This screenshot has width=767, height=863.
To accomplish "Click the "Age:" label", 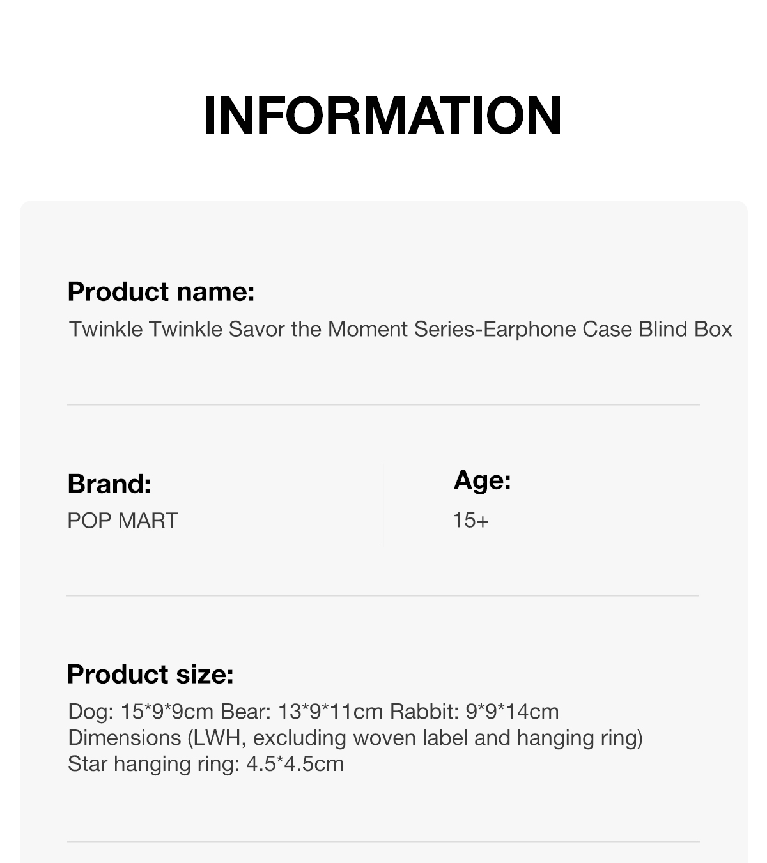I will (482, 480).
